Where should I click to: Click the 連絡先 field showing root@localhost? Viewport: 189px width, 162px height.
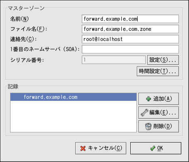[x=130, y=39]
